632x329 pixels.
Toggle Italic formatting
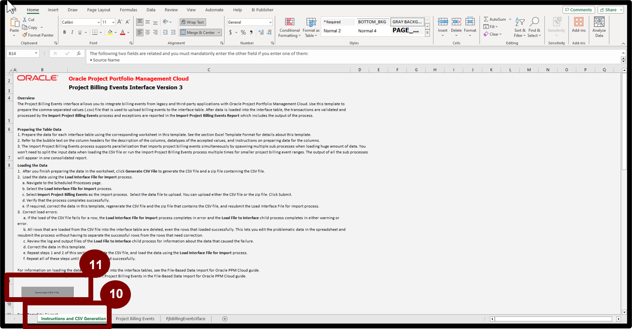[x=72, y=32]
